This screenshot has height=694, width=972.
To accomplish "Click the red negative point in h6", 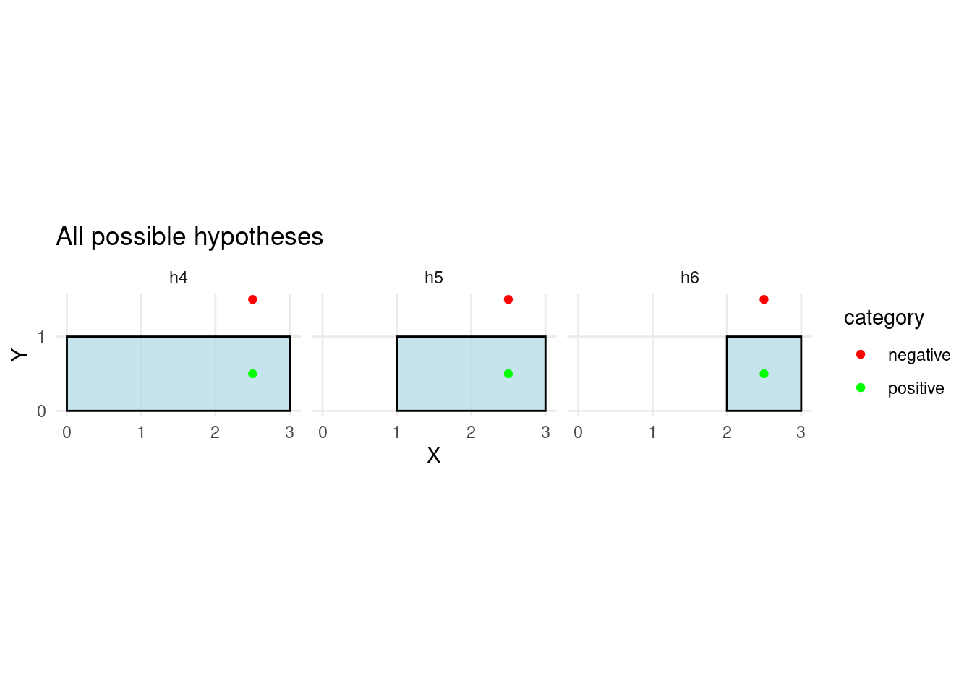I will point(764,299).
